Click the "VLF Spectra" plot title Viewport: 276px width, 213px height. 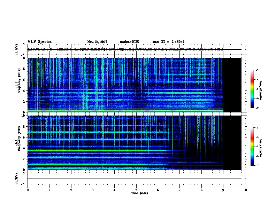[x=39, y=42]
